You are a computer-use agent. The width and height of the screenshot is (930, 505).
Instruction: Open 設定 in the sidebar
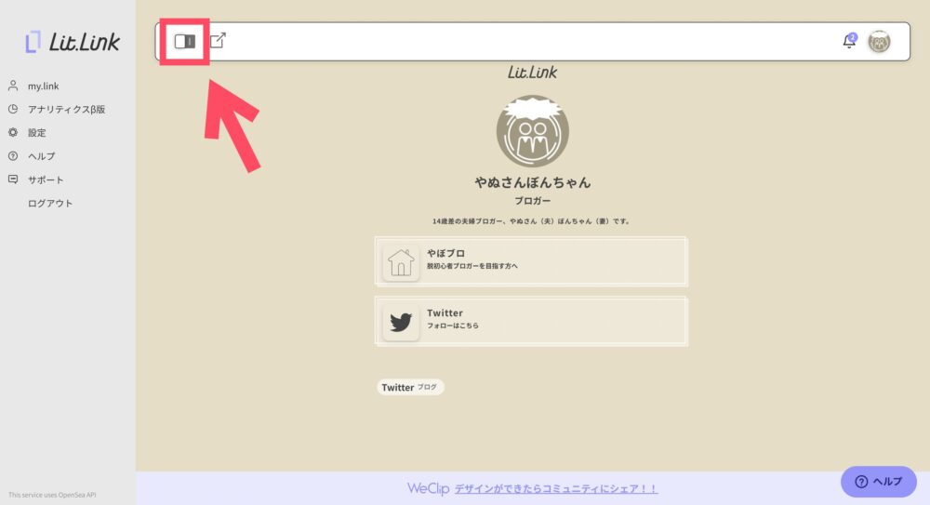click(37, 133)
